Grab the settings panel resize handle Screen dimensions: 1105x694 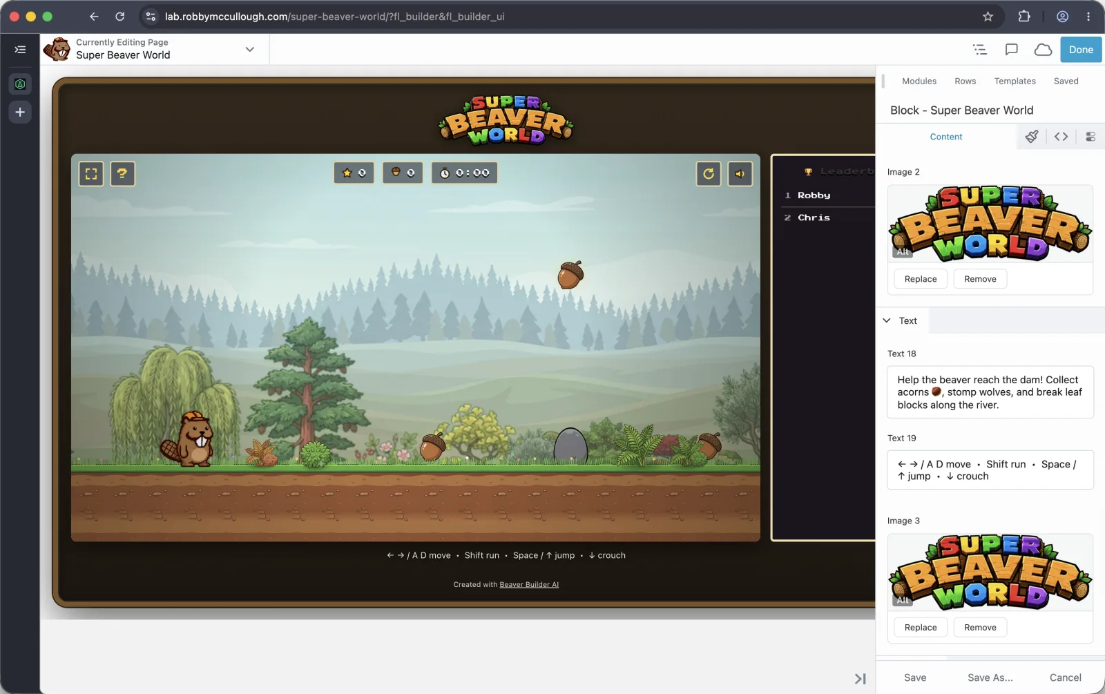tap(883, 81)
